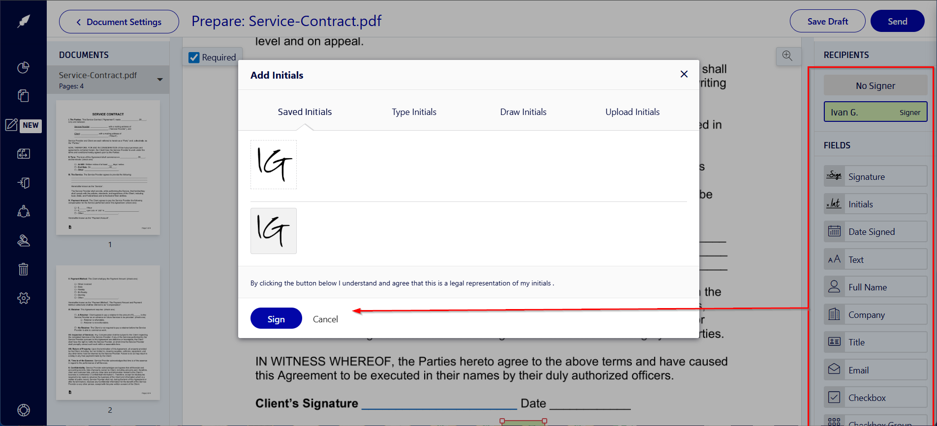This screenshot has height=426, width=937.
Task: Open the settings gear sidebar icon
Action: [x=24, y=298]
